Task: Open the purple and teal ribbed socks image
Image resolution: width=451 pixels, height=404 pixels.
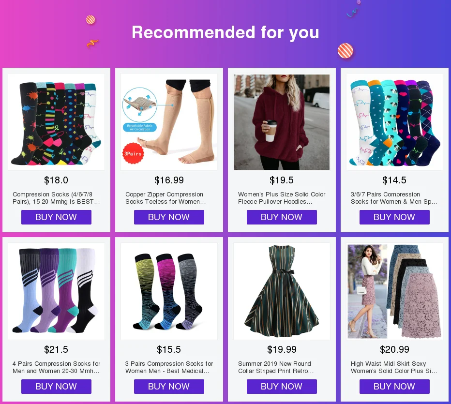Action: click(x=56, y=291)
